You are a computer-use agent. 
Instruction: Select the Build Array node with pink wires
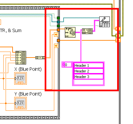(87, 31)
